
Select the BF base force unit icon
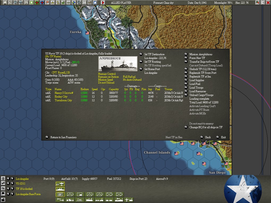point(60,194)
